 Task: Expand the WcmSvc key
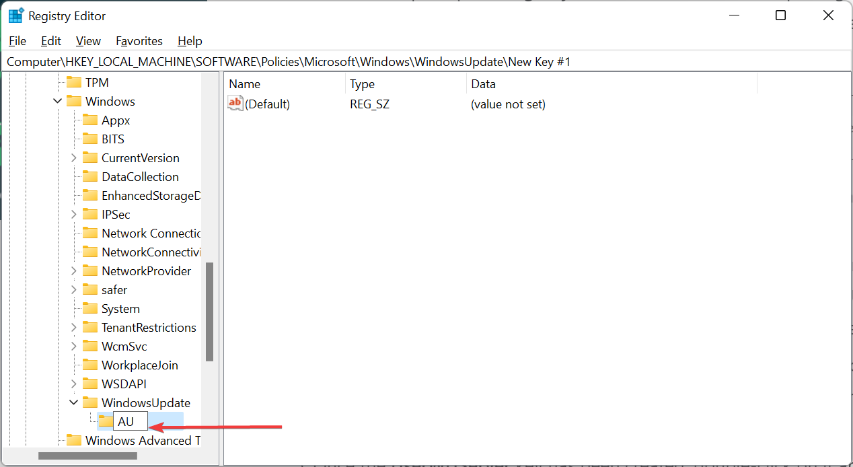pos(74,347)
